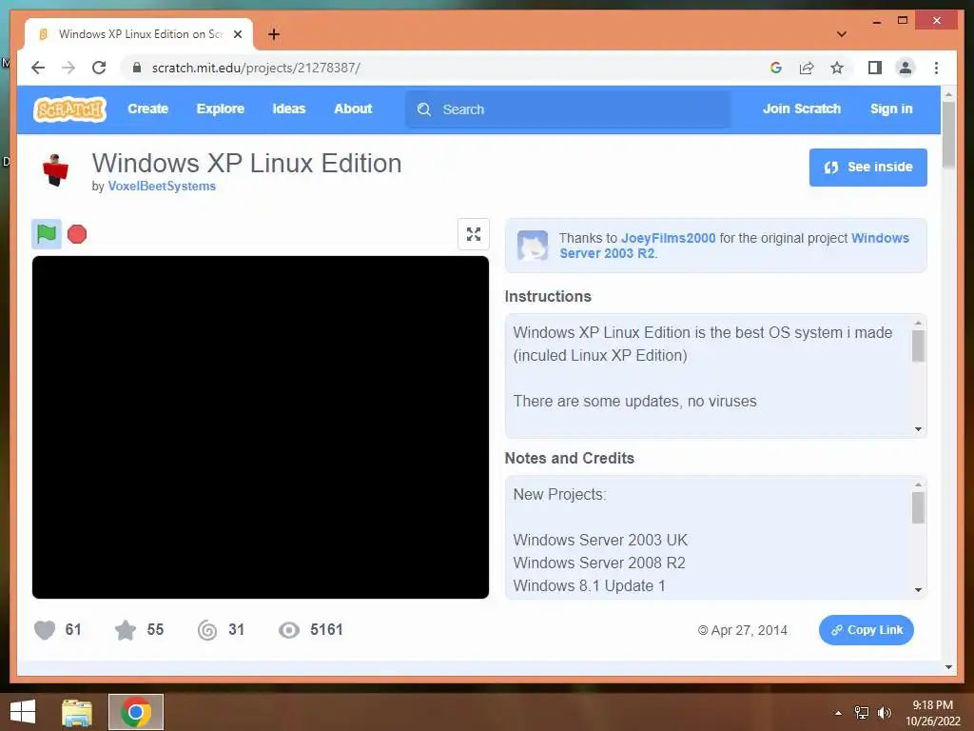Click the page scrollbar up arrow

pyautogui.click(x=948, y=94)
